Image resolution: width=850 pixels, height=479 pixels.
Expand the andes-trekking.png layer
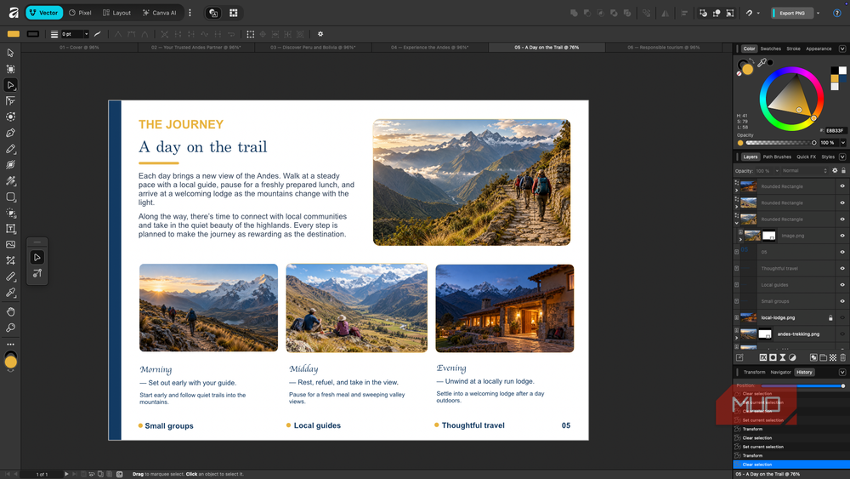coord(737,338)
